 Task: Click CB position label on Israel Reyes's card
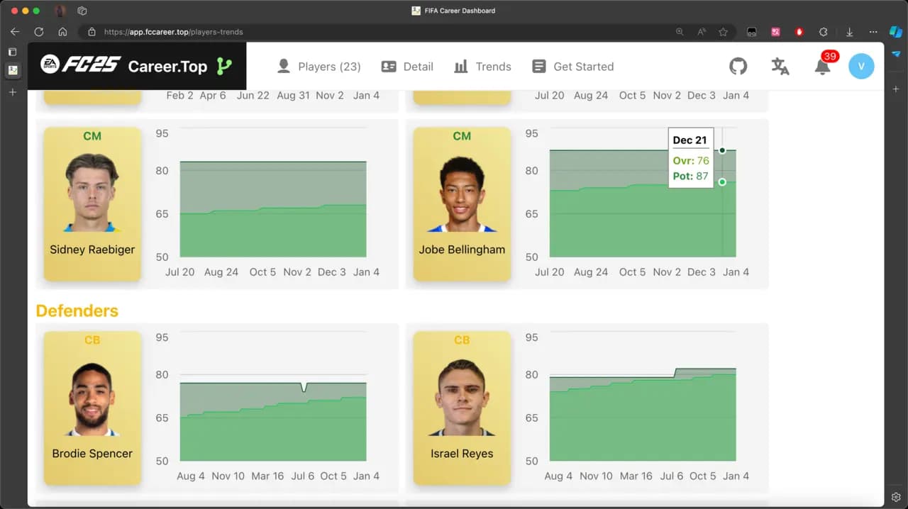pos(462,340)
